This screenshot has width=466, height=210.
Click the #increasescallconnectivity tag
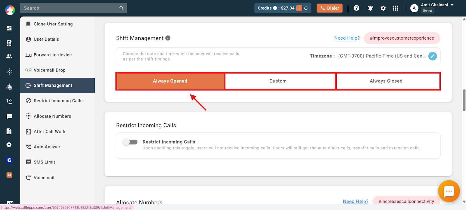(406, 201)
